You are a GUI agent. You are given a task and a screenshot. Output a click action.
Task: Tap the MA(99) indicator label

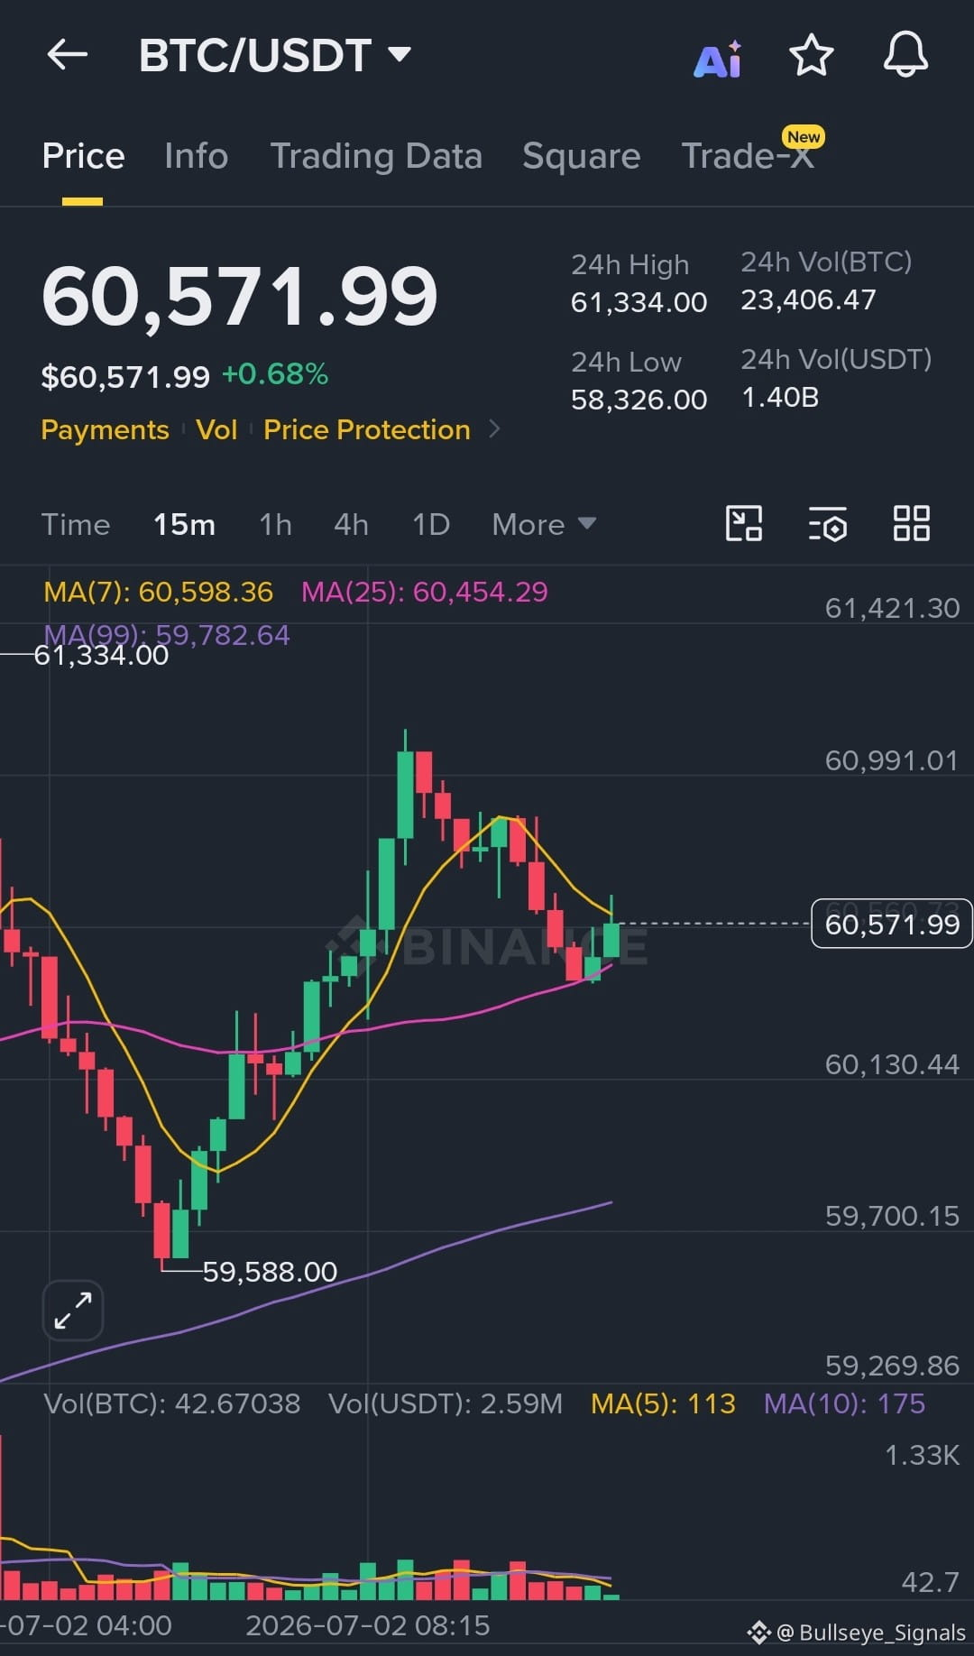(x=167, y=634)
